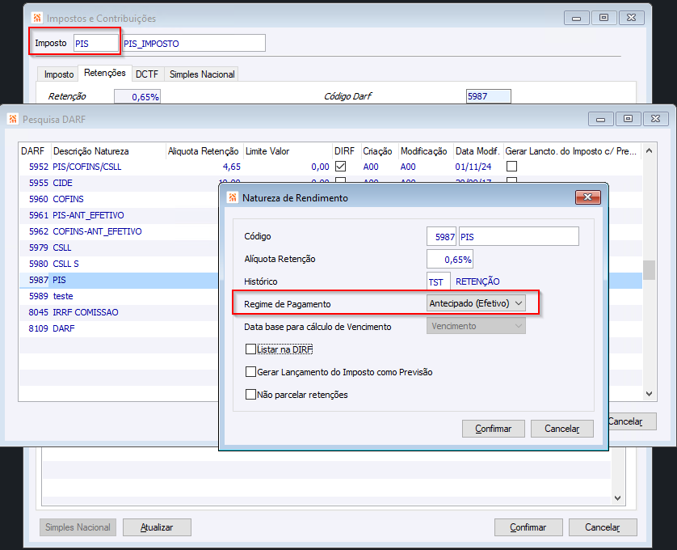Click the DARF list vertical scrollbar thumb
Screen dimensions: 677x550
click(649, 270)
